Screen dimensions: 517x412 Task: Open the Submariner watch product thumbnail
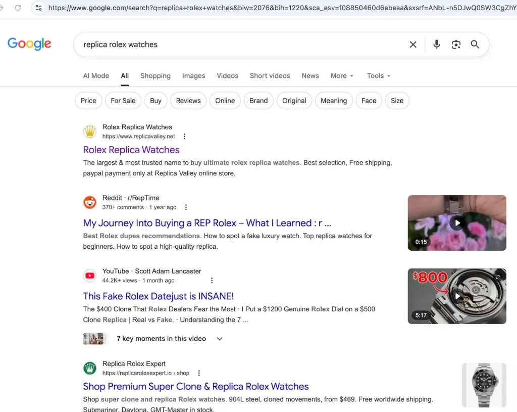click(484, 385)
